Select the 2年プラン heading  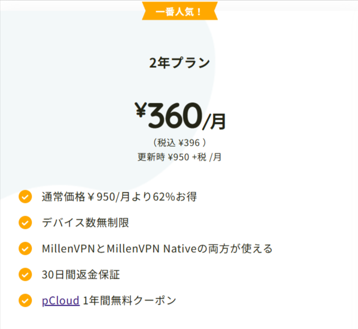180,63
